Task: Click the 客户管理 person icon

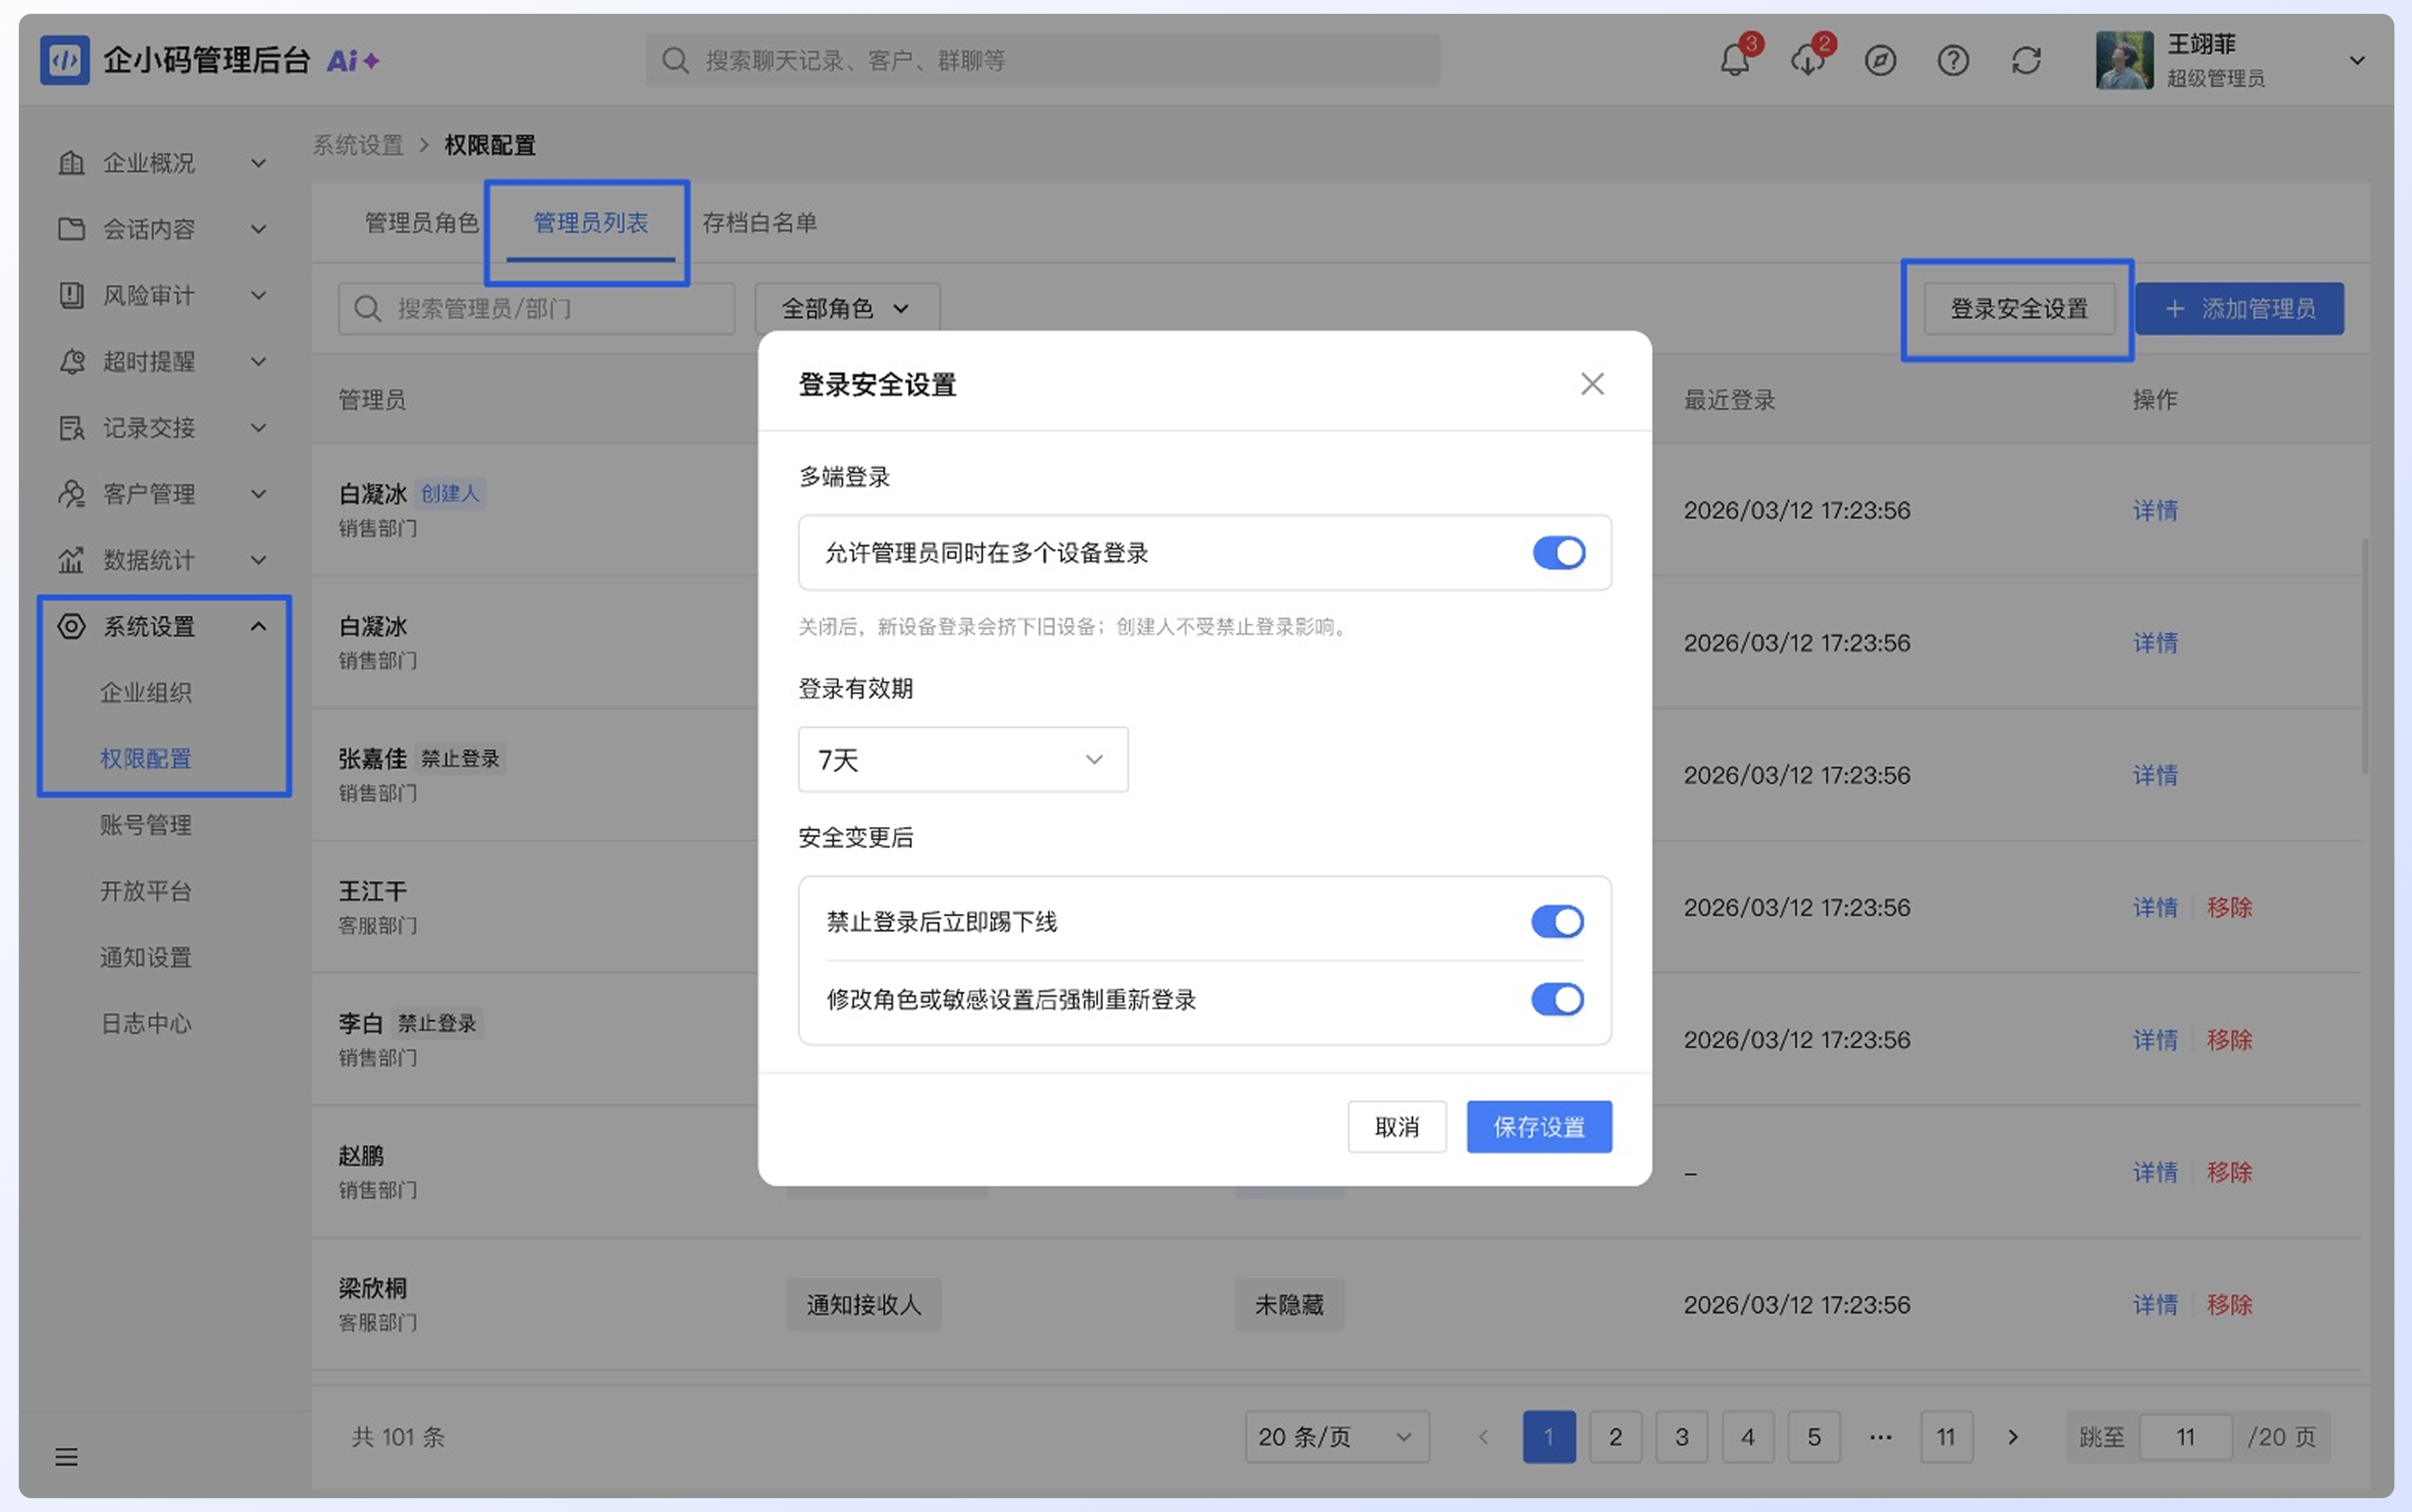Action: (x=71, y=494)
